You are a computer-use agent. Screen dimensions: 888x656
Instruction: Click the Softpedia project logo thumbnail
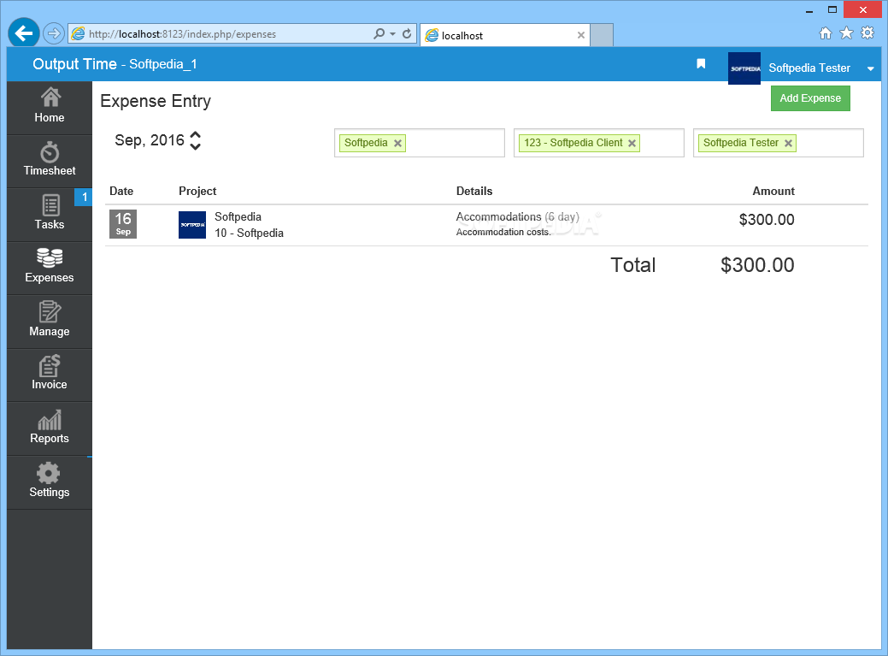(192, 225)
